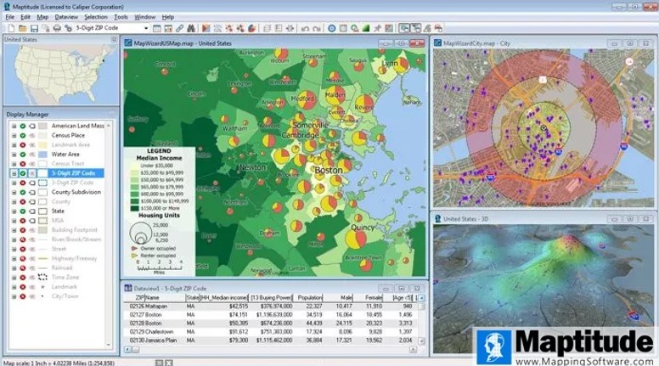Click the Open folder toolbar icon
The width and height of the screenshot is (659, 366).
click(22, 28)
